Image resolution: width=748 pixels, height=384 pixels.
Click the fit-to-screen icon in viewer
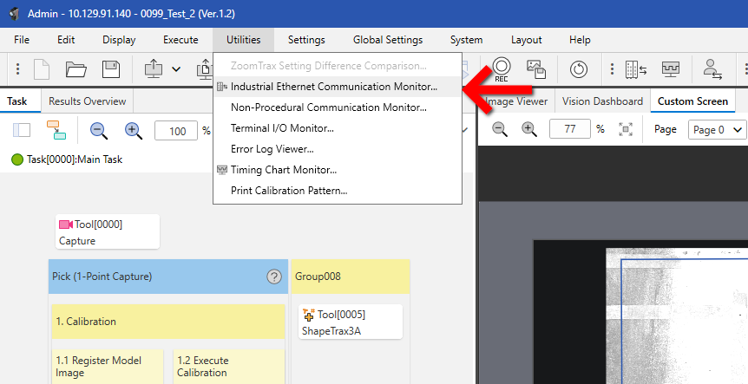tap(626, 129)
